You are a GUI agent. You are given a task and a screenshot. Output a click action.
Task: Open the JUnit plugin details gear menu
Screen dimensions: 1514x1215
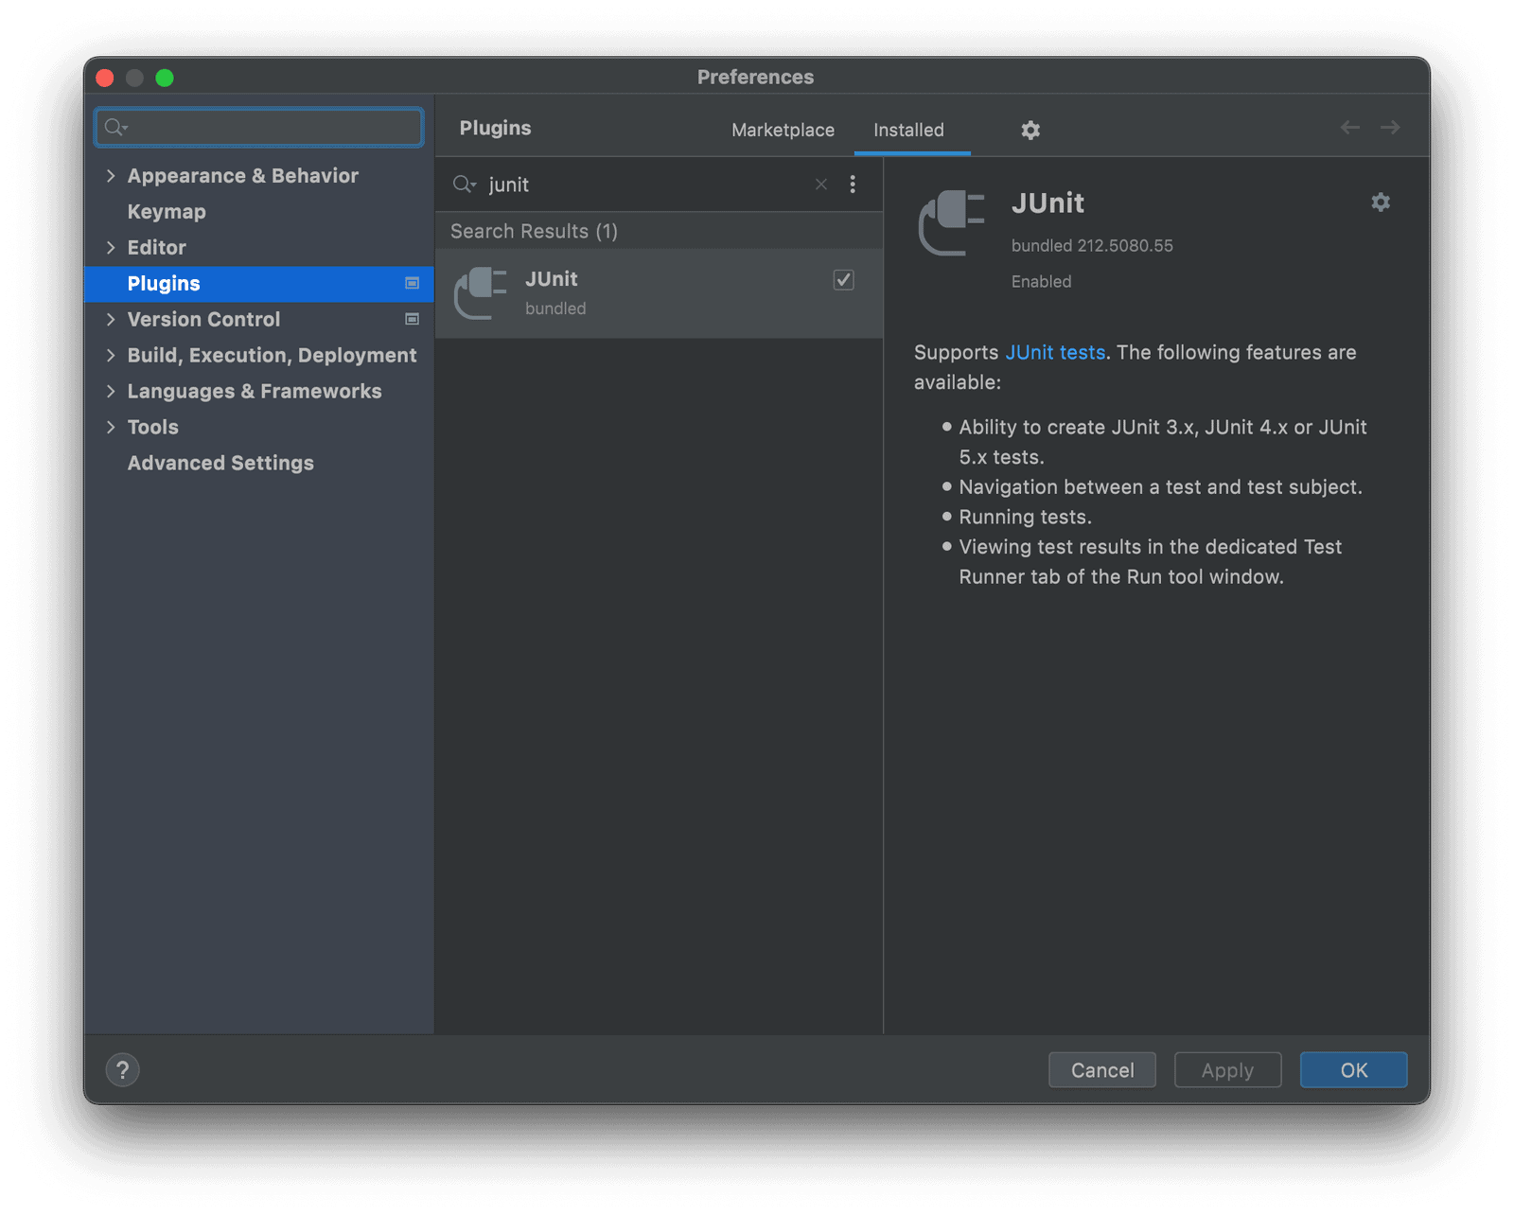1381,202
